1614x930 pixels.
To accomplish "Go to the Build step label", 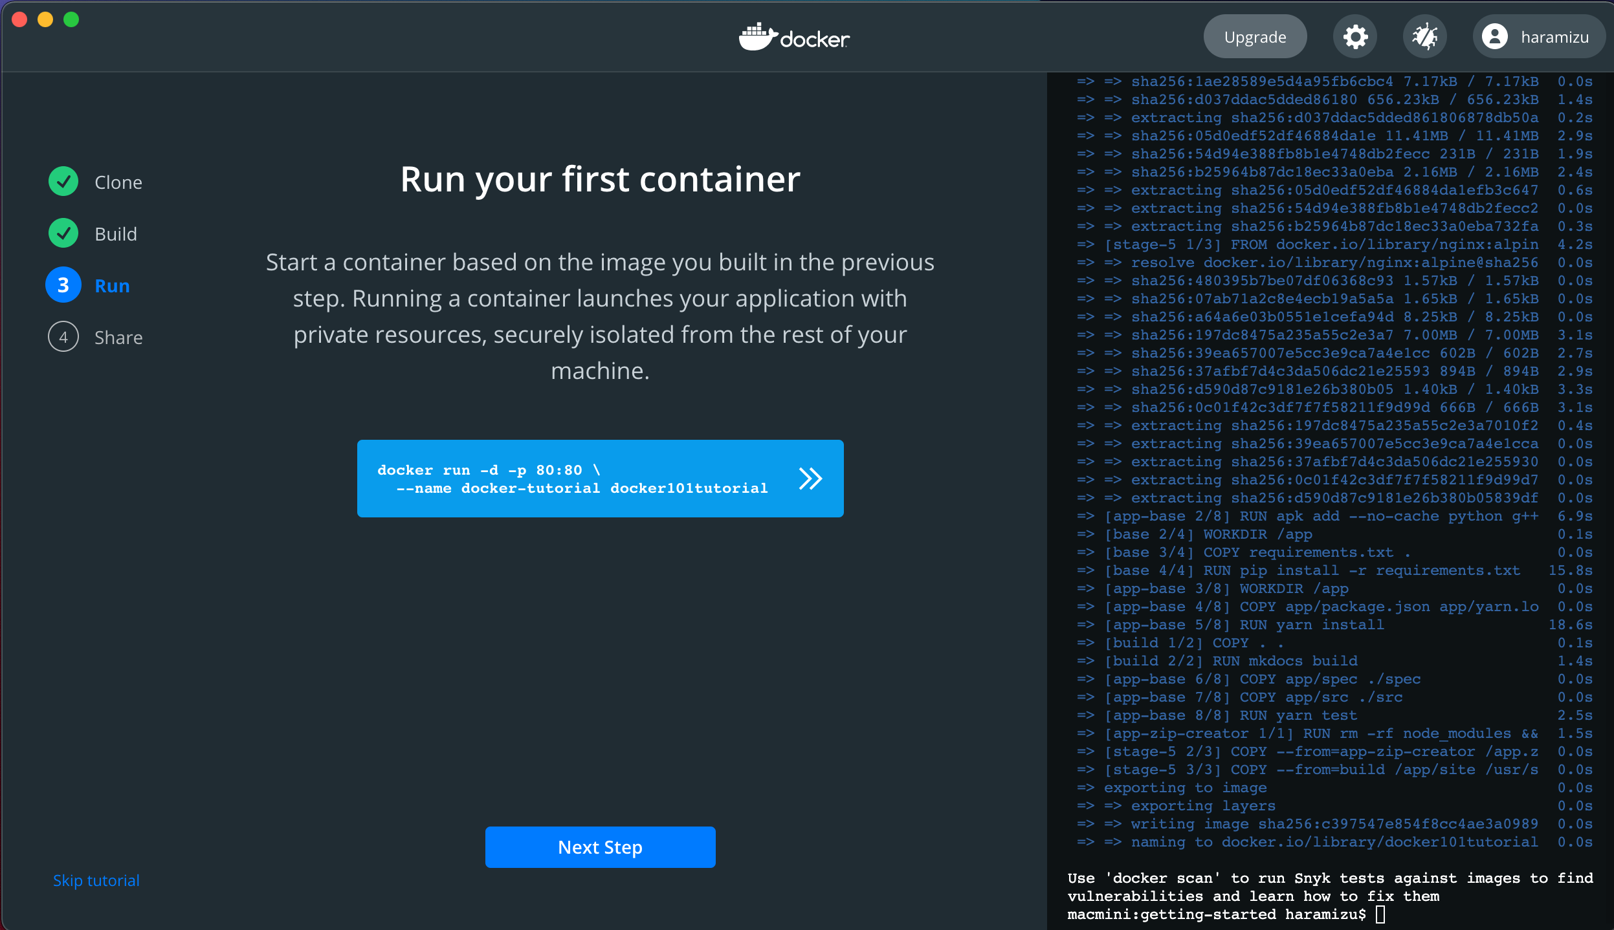I will (x=116, y=234).
